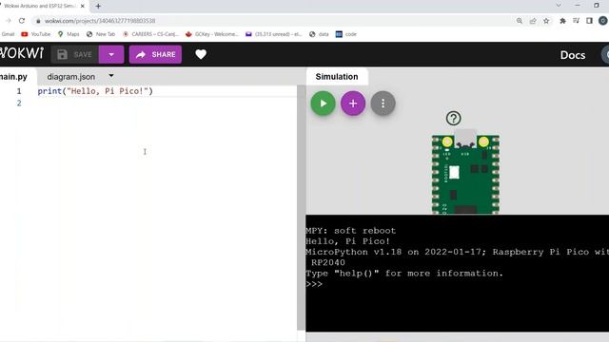Toggle the browser side panel icon
This screenshot has height=342, width=609.
(x=589, y=21)
